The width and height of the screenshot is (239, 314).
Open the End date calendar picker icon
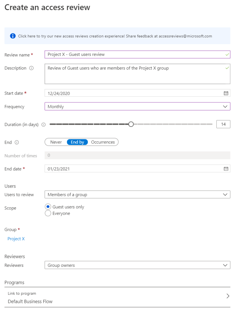(x=226, y=169)
